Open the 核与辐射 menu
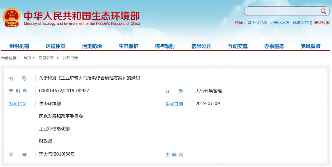332x167 pixels. tap(165, 46)
